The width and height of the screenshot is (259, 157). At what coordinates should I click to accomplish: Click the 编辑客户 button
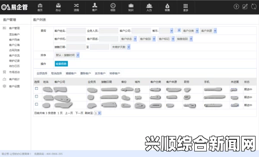(x=71, y=73)
